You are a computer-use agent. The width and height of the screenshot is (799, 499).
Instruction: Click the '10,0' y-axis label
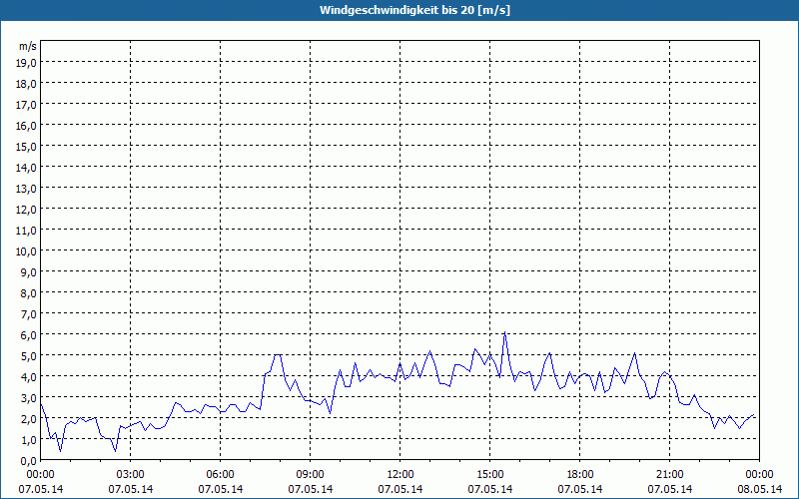point(26,251)
